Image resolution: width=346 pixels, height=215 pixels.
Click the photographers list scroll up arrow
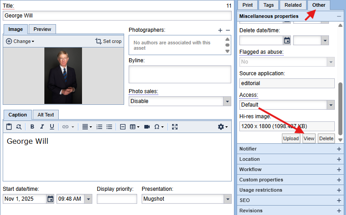tap(228, 39)
